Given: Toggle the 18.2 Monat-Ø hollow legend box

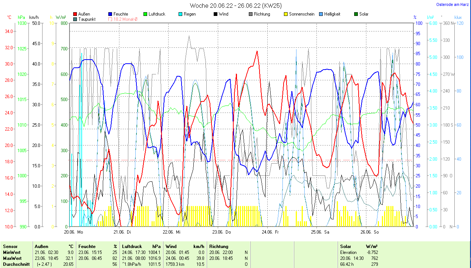Looking at the screenshot, I should [110, 19].
